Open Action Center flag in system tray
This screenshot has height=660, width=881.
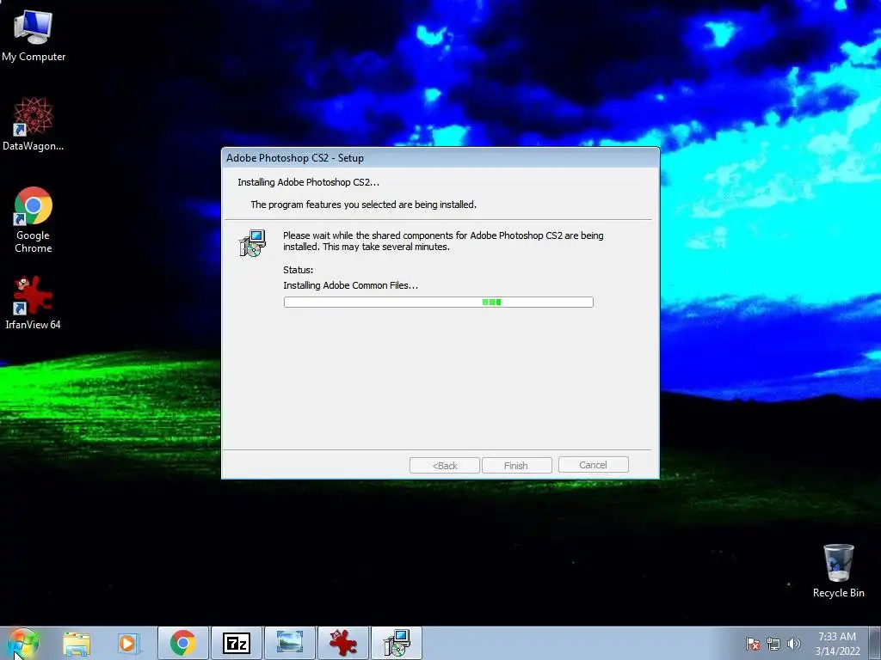pyautogui.click(x=752, y=644)
